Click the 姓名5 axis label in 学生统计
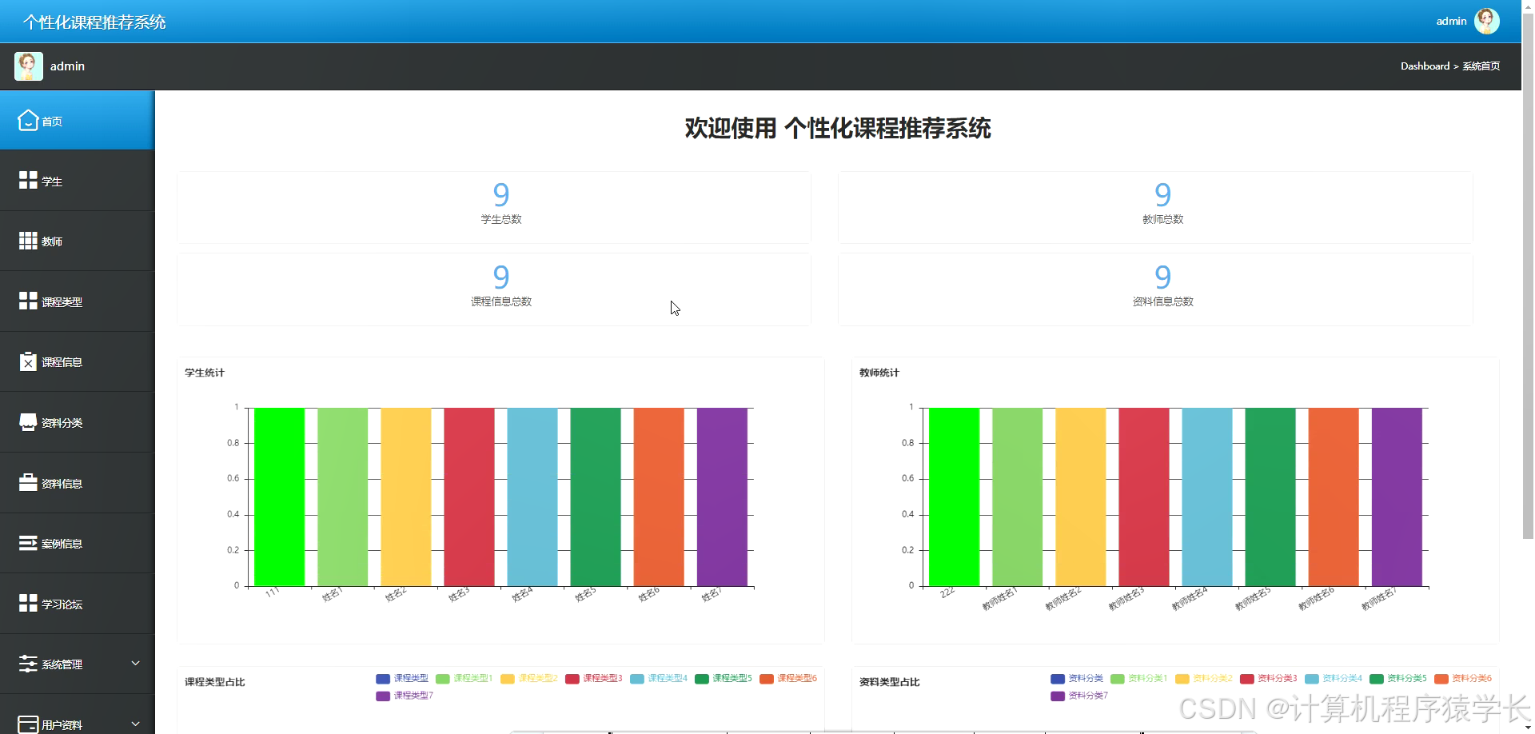 tap(585, 594)
